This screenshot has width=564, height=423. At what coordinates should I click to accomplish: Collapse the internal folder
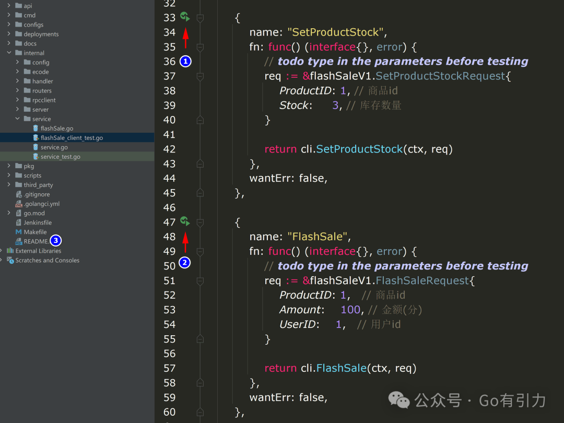[x=9, y=53]
